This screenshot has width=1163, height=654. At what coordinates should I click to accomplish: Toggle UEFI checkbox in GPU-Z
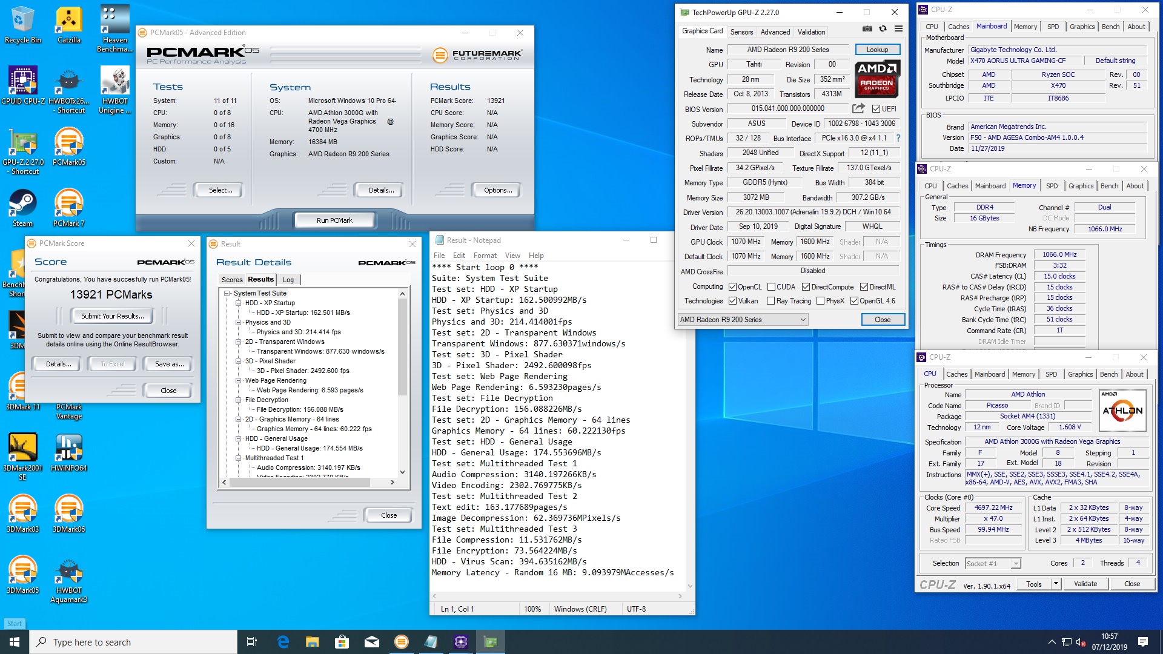pyautogui.click(x=876, y=109)
